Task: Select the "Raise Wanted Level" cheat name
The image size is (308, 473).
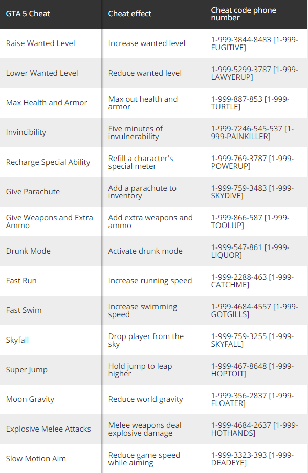Action: (x=40, y=43)
